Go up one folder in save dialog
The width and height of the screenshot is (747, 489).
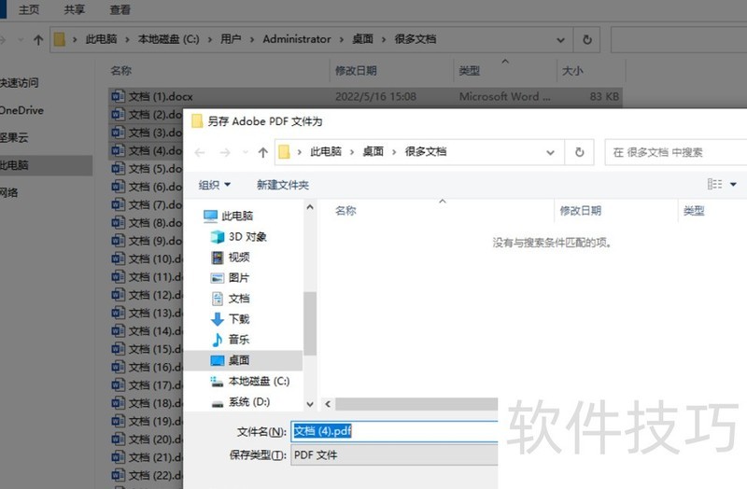(263, 152)
